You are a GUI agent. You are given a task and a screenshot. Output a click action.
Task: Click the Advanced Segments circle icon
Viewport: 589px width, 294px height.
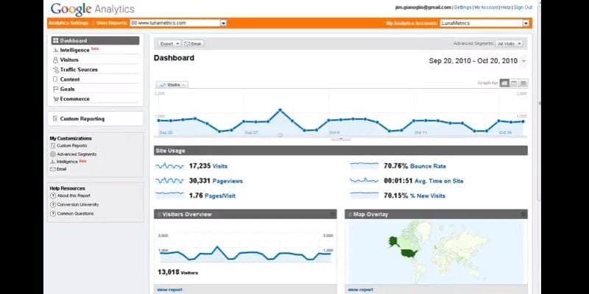tap(53, 154)
